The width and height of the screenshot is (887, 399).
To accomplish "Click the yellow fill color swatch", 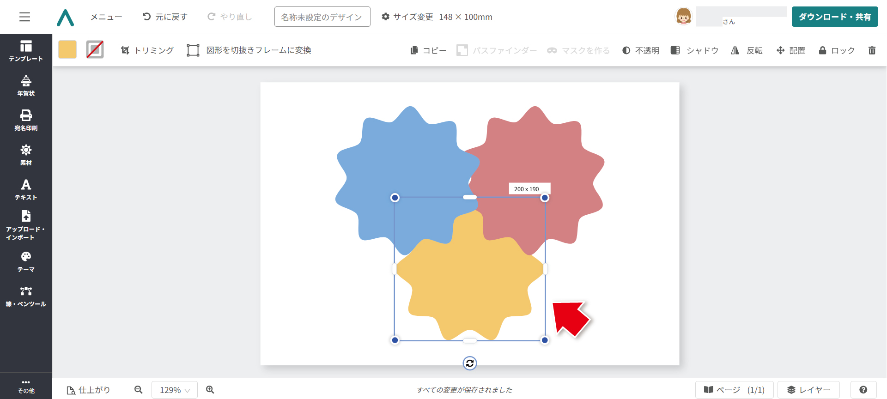I will pyautogui.click(x=67, y=49).
